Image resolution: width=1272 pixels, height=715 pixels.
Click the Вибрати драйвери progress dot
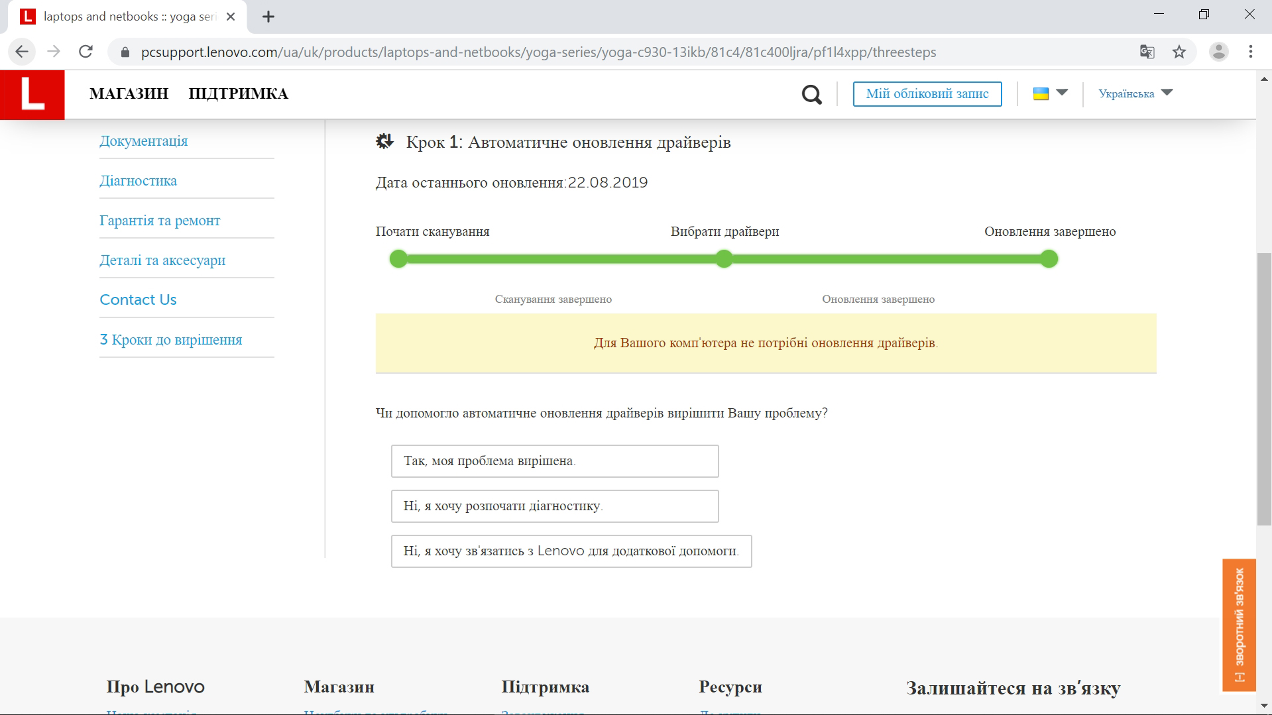tap(724, 258)
